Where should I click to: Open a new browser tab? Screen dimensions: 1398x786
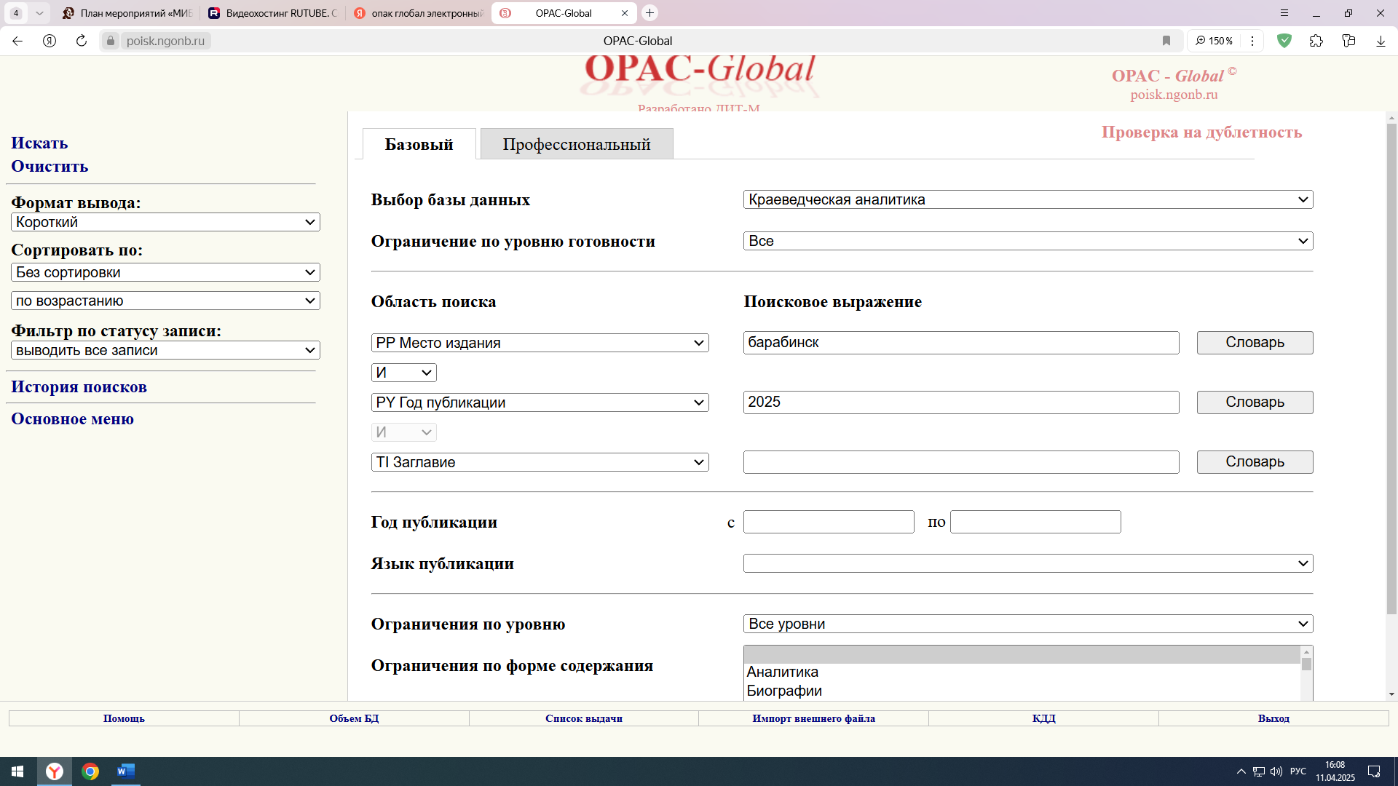[649, 13]
